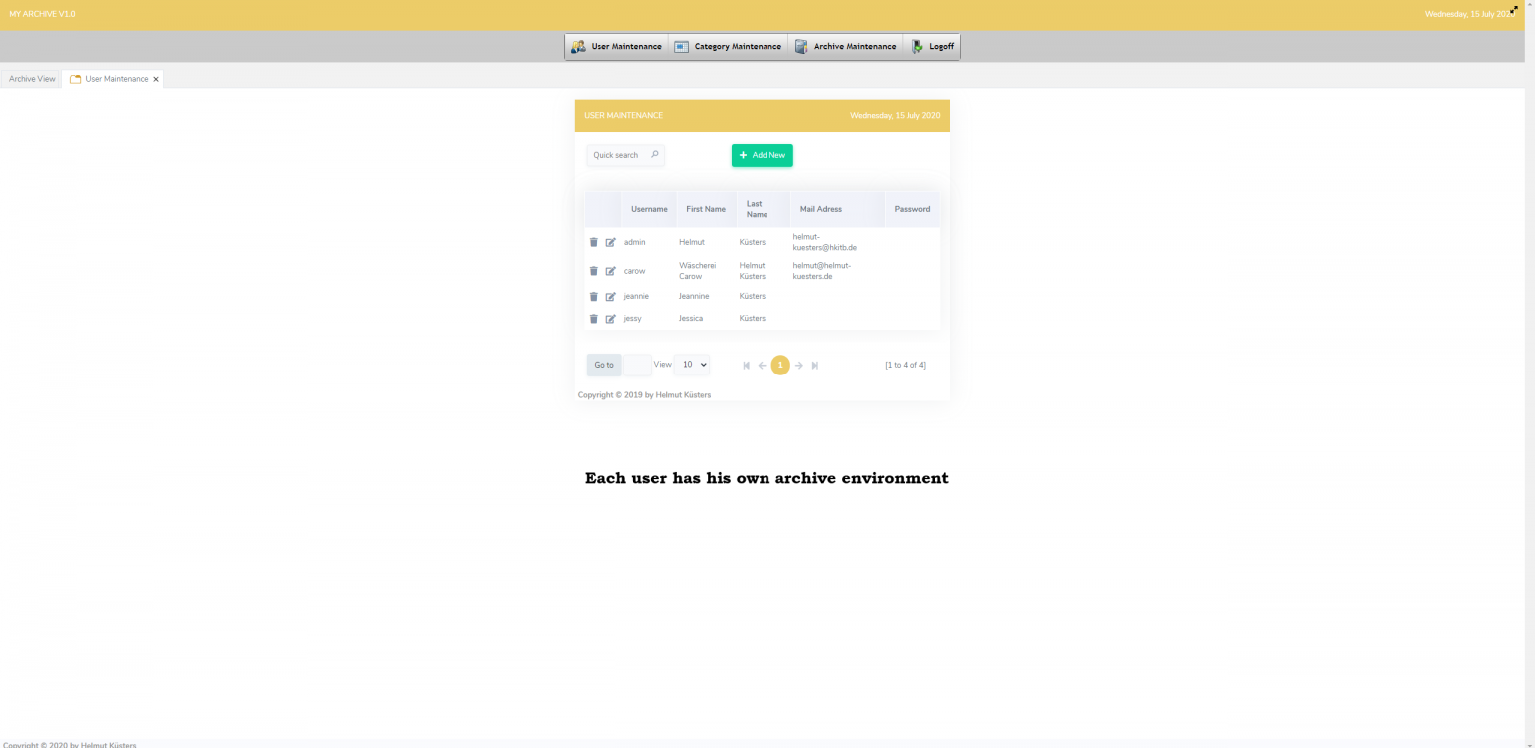Edit the jeannie user via the pencil icon
Image resolution: width=1535 pixels, height=748 pixels.
[x=611, y=296]
